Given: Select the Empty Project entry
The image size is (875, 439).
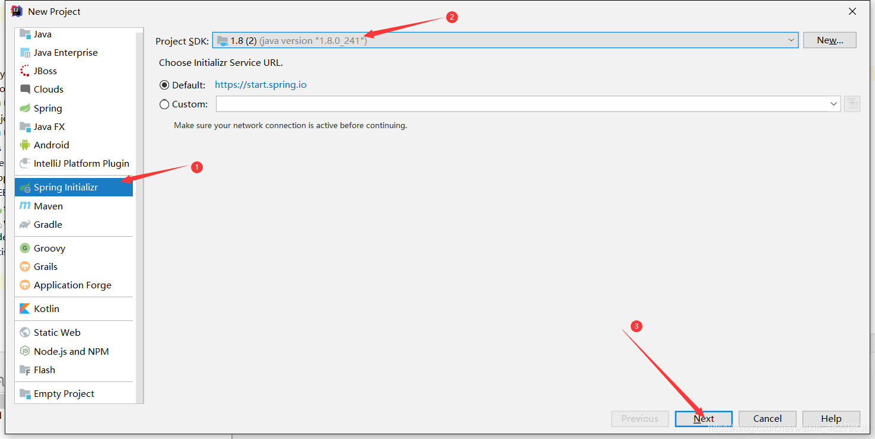Looking at the screenshot, I should (x=74, y=393).
